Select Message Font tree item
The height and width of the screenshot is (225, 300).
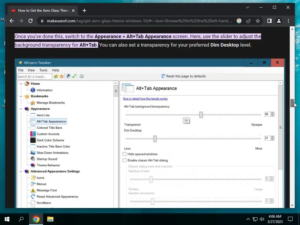[47, 190]
